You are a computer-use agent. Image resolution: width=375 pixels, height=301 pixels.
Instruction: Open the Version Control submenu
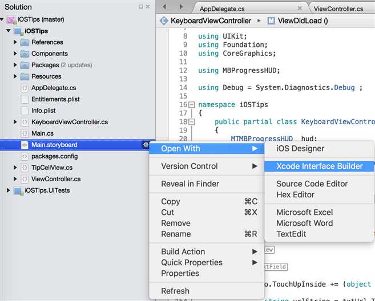click(207, 166)
